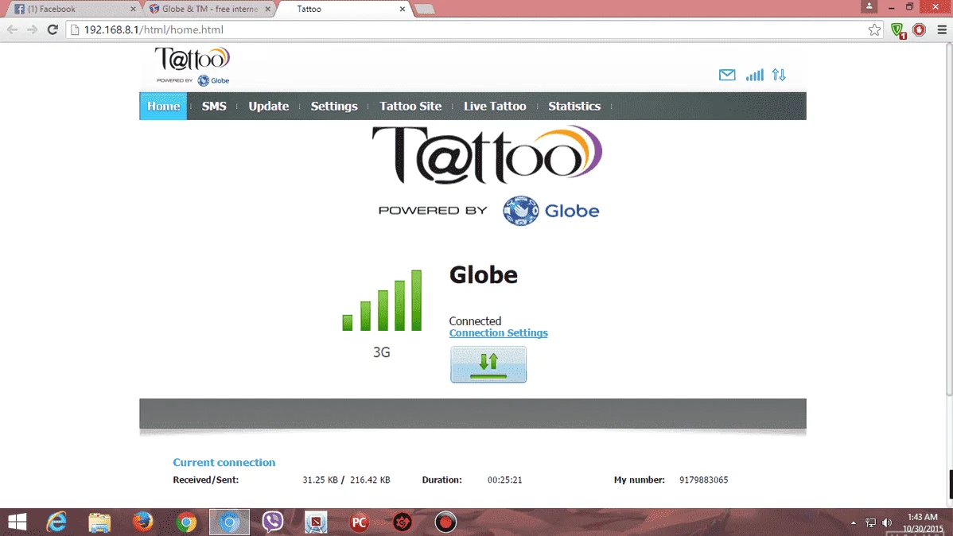The height and width of the screenshot is (536, 953).
Task: Show hidden system tray icons arrow
Action: 854,522
